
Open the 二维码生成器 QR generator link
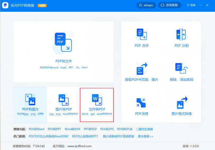tap(144, 129)
